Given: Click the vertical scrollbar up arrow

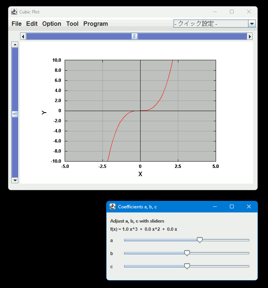Looking at the screenshot, I should (x=15, y=45).
